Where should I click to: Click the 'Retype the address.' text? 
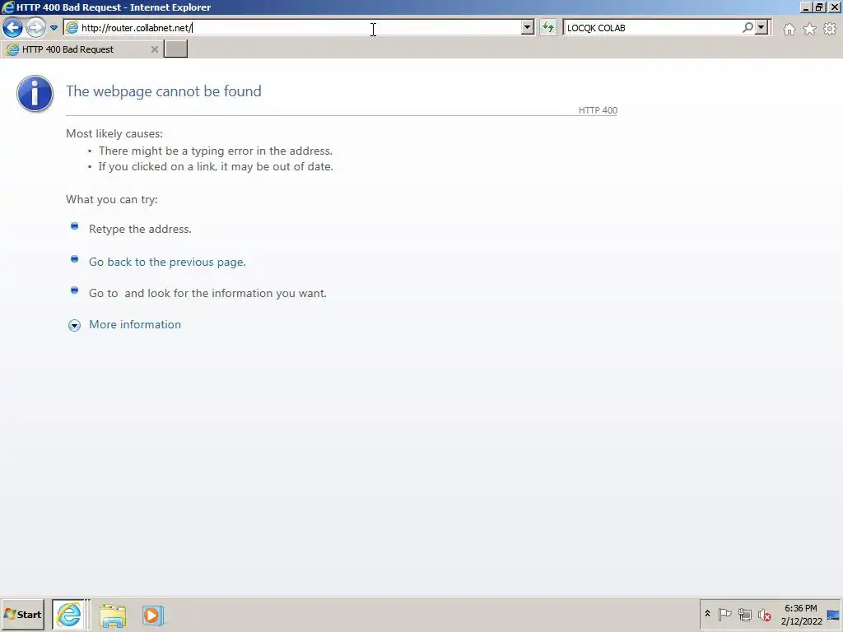140,229
